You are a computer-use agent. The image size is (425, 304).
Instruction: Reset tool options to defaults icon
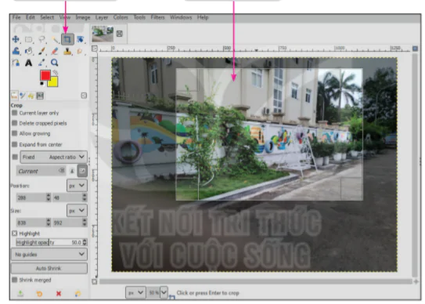coord(77,294)
